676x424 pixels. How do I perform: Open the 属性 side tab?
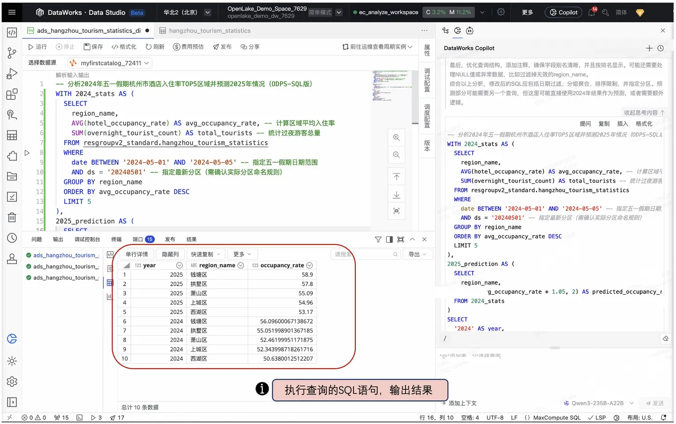[427, 50]
